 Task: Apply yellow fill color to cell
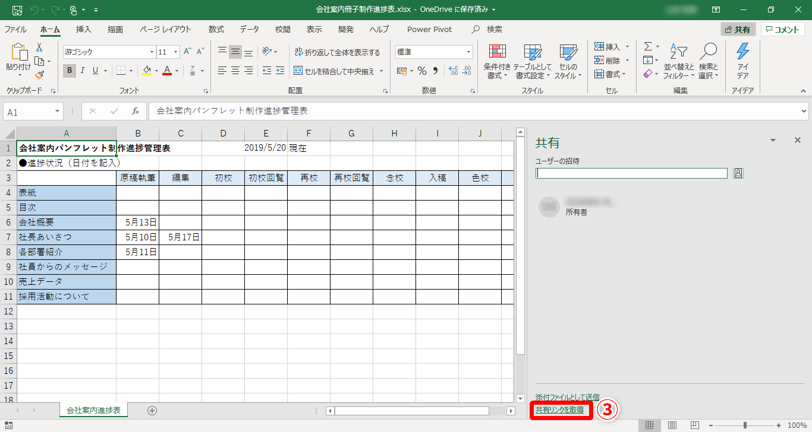click(x=147, y=71)
